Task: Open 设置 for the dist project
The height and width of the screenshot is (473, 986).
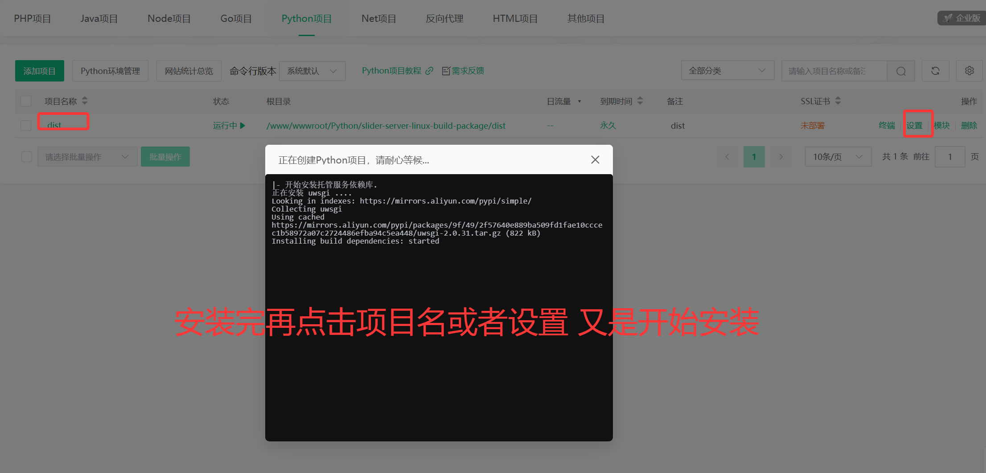Action: tap(914, 126)
